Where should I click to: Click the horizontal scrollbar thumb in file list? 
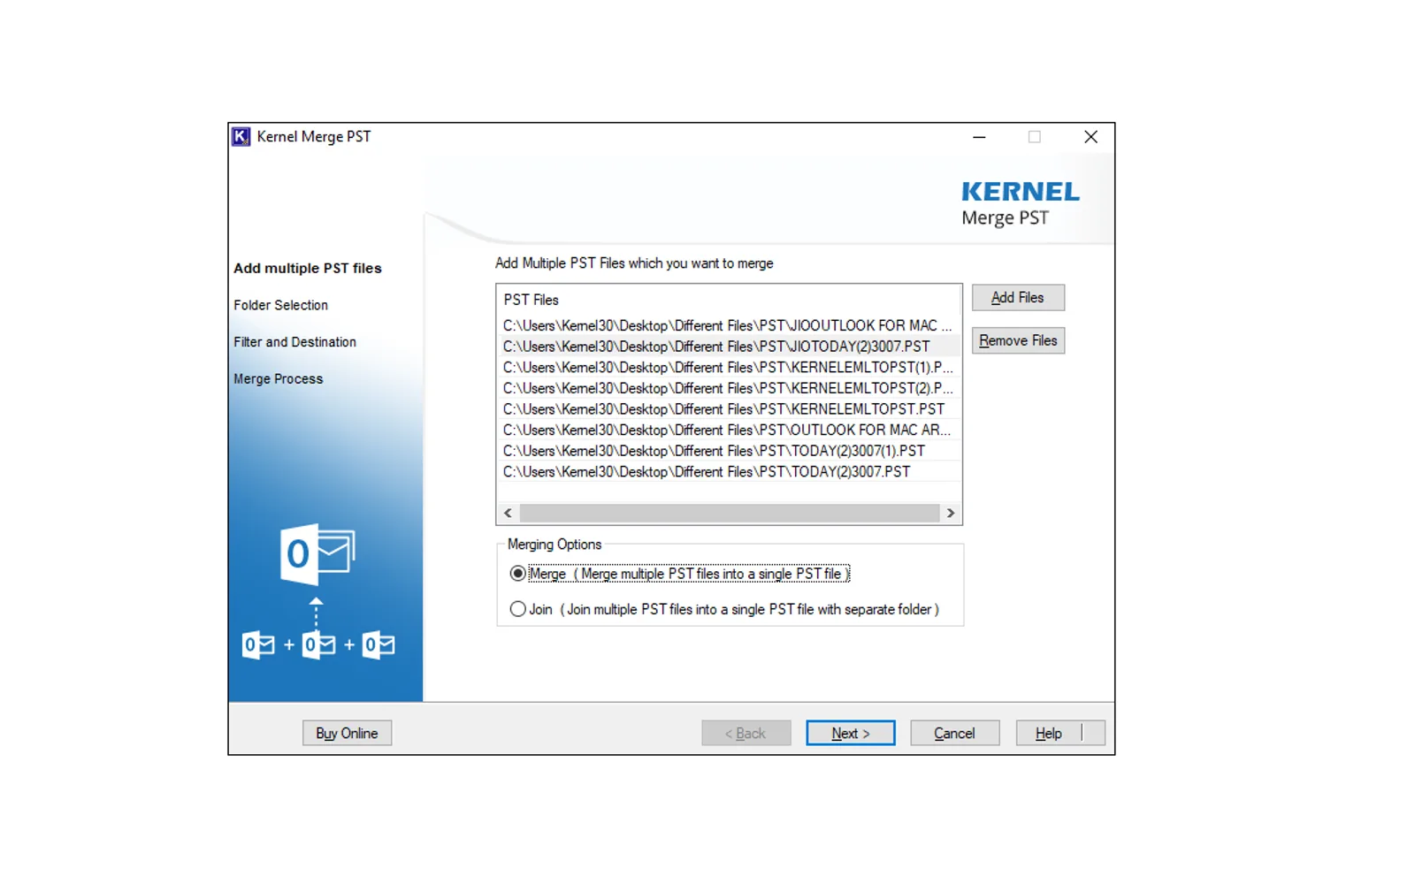coord(730,513)
